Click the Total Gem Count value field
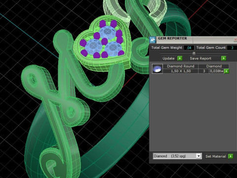Image resolution: width=237 pixels, height=178 pixels. point(232,48)
